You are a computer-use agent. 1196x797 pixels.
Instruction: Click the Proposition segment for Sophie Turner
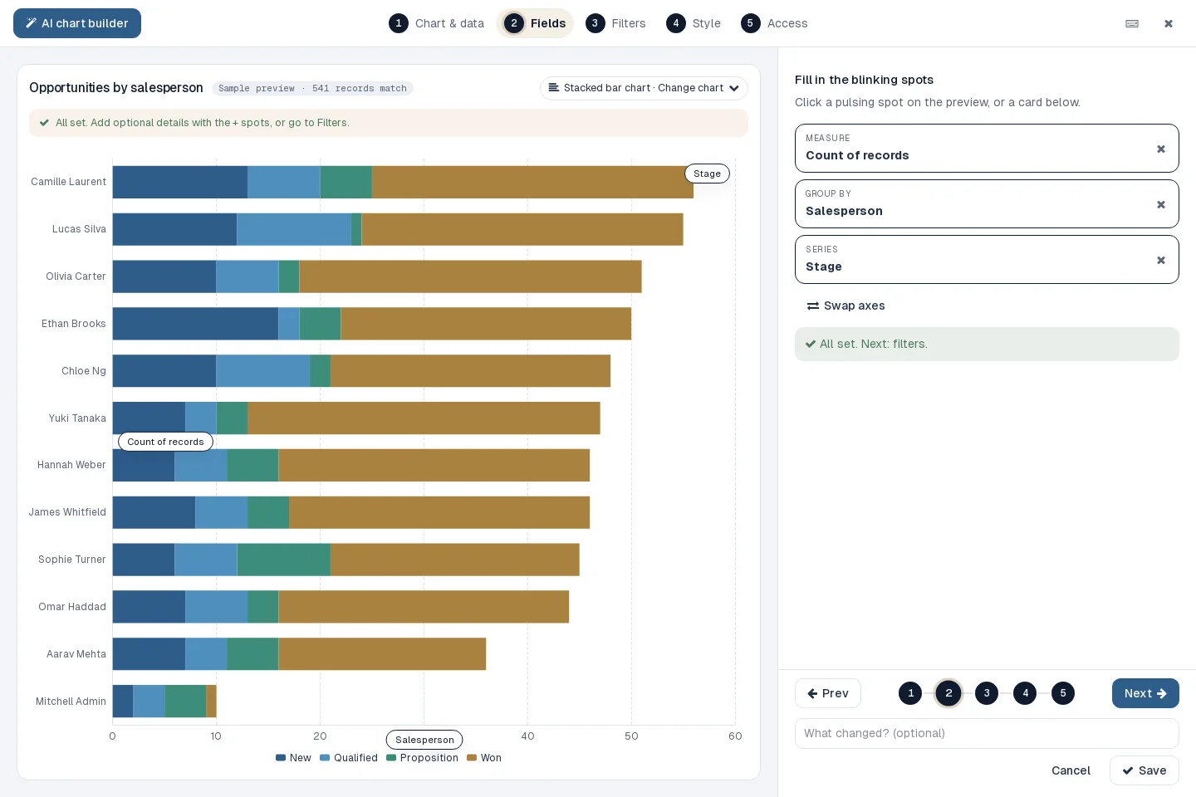283,560
